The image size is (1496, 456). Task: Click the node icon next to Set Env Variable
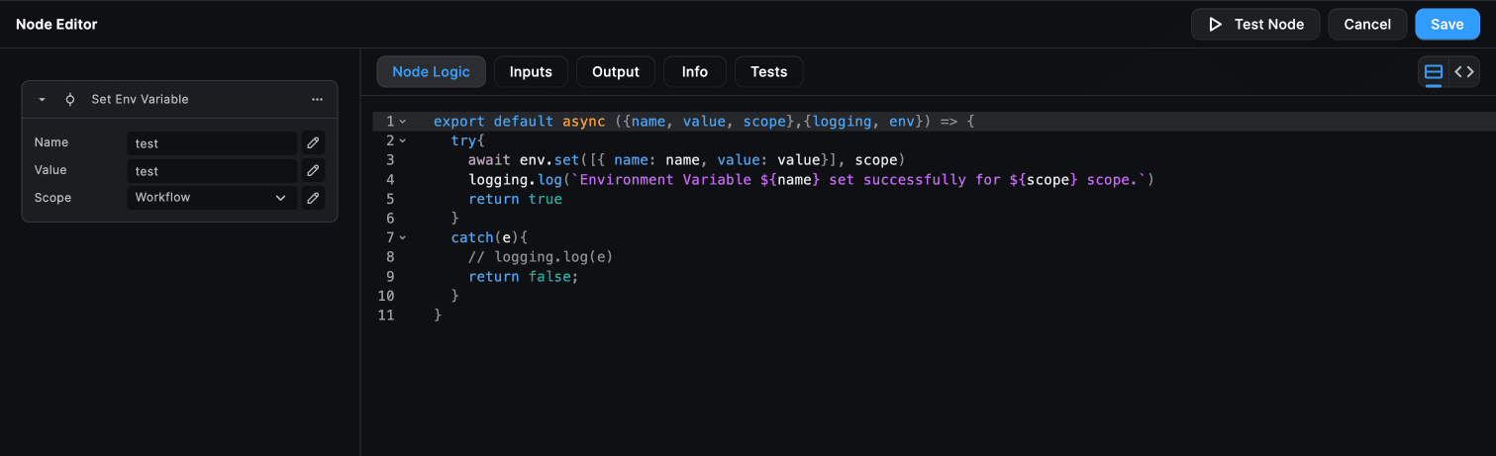click(70, 100)
